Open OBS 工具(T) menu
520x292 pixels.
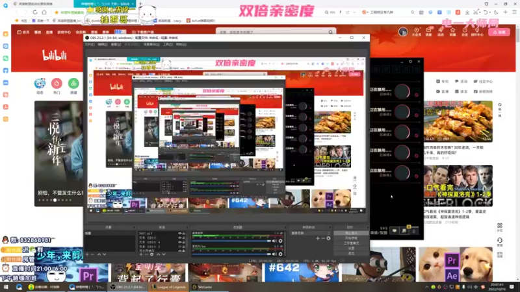pos(168,44)
